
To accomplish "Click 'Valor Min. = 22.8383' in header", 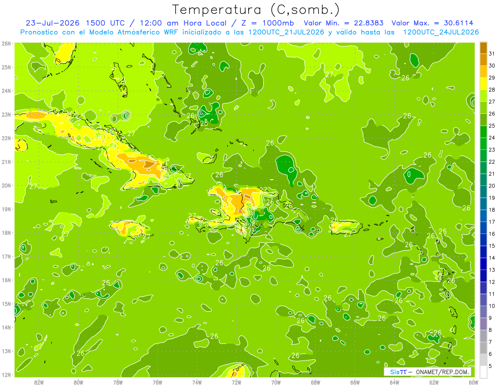I will coord(344,23).
